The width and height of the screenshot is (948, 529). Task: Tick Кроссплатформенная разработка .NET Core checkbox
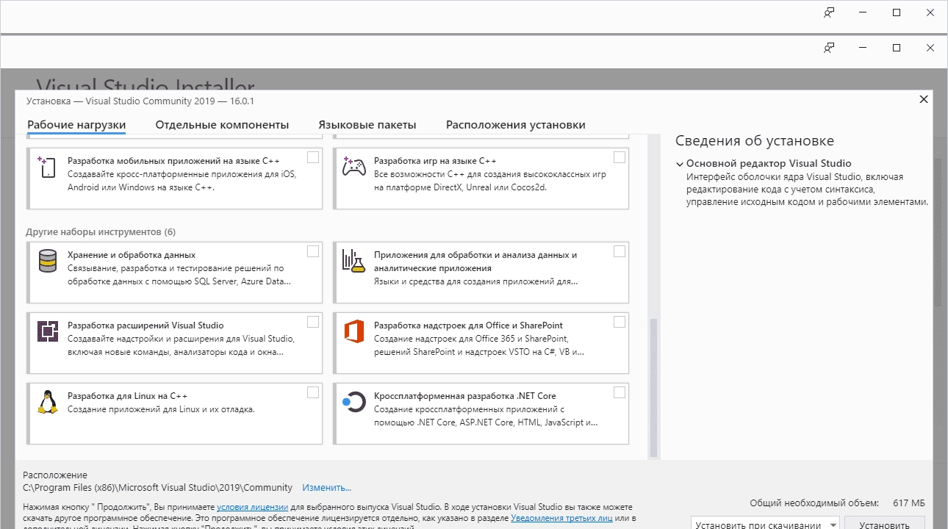tap(620, 392)
